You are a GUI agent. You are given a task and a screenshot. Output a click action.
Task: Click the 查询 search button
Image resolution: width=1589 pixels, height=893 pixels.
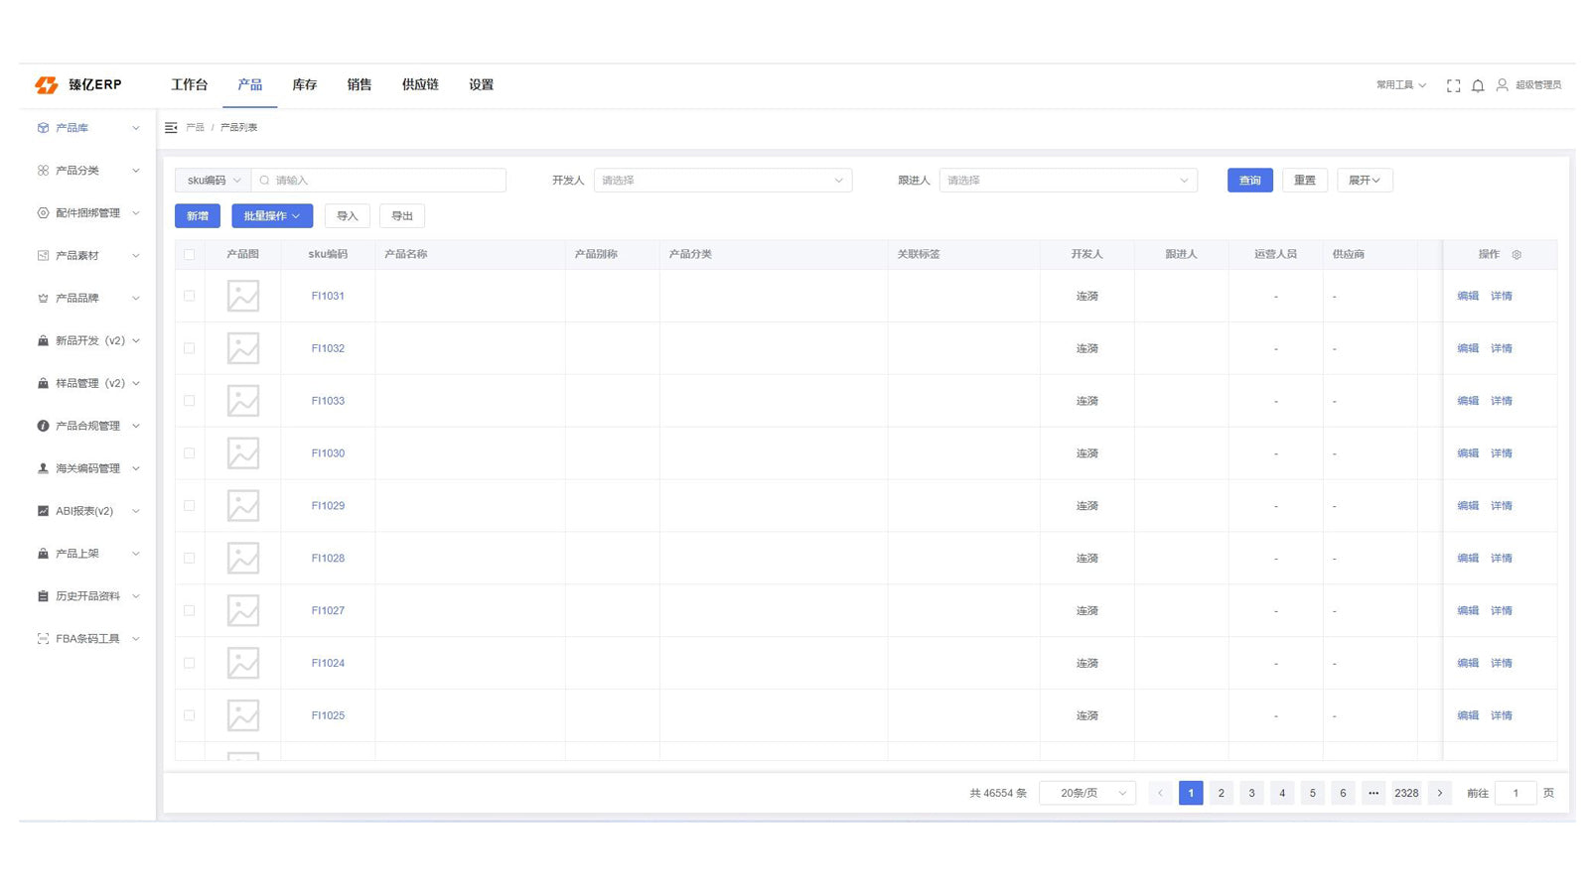click(x=1250, y=181)
